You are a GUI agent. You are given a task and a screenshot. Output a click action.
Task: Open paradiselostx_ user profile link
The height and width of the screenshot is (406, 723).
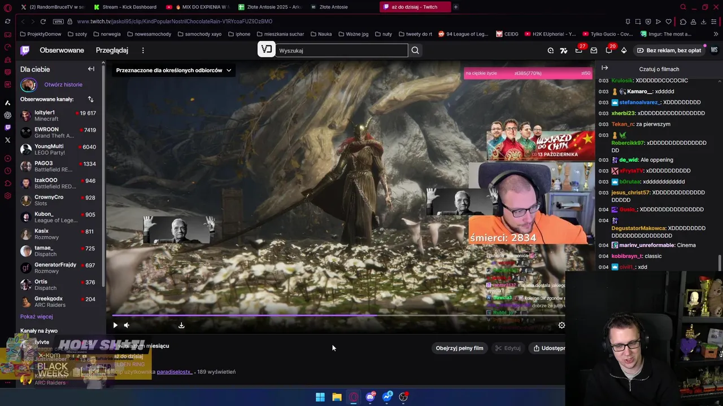[174, 372]
